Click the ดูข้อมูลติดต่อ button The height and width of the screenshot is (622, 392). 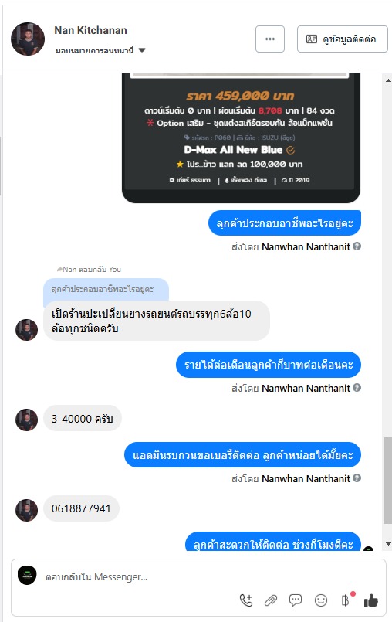(x=343, y=39)
